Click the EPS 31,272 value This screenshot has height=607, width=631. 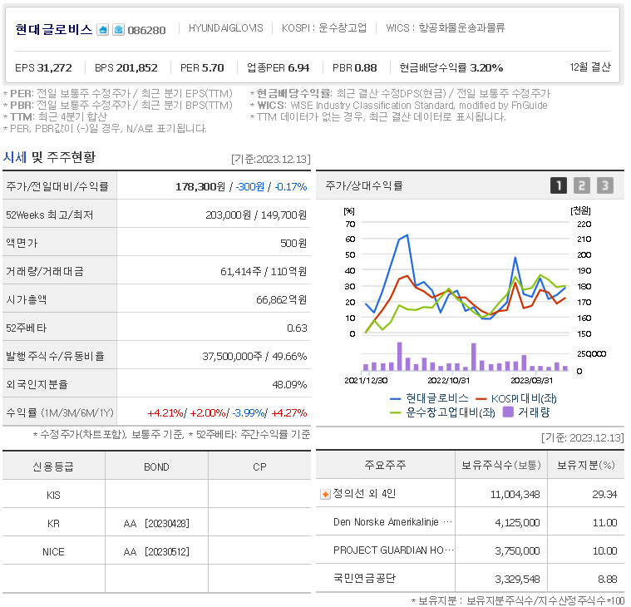(x=43, y=67)
